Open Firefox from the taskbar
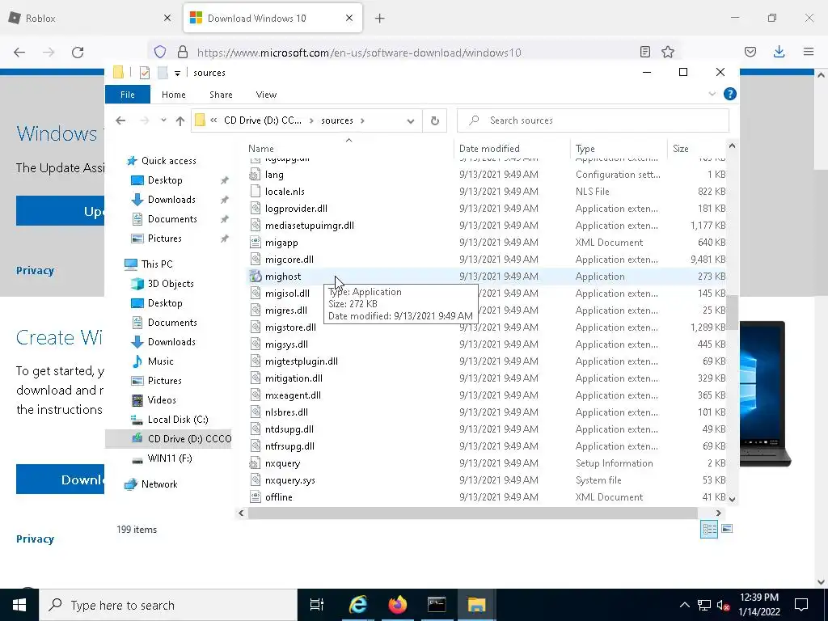Viewport: 828px width, 621px height. (x=397, y=605)
